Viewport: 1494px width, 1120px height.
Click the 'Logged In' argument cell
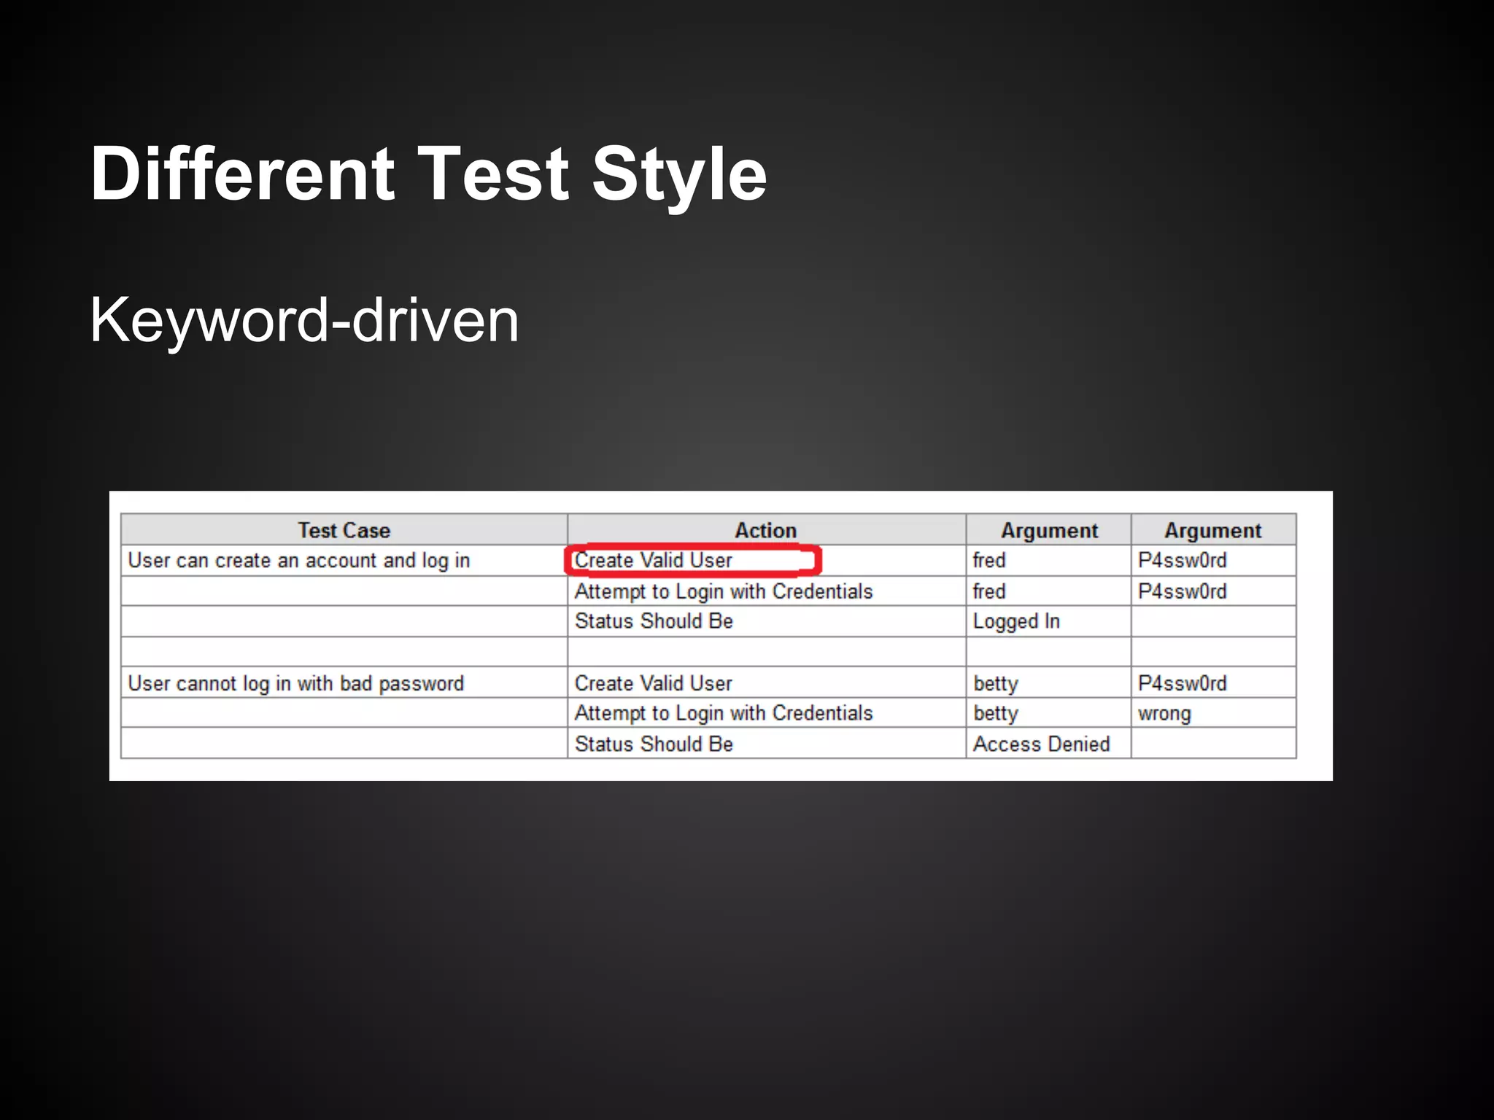coord(1016,621)
